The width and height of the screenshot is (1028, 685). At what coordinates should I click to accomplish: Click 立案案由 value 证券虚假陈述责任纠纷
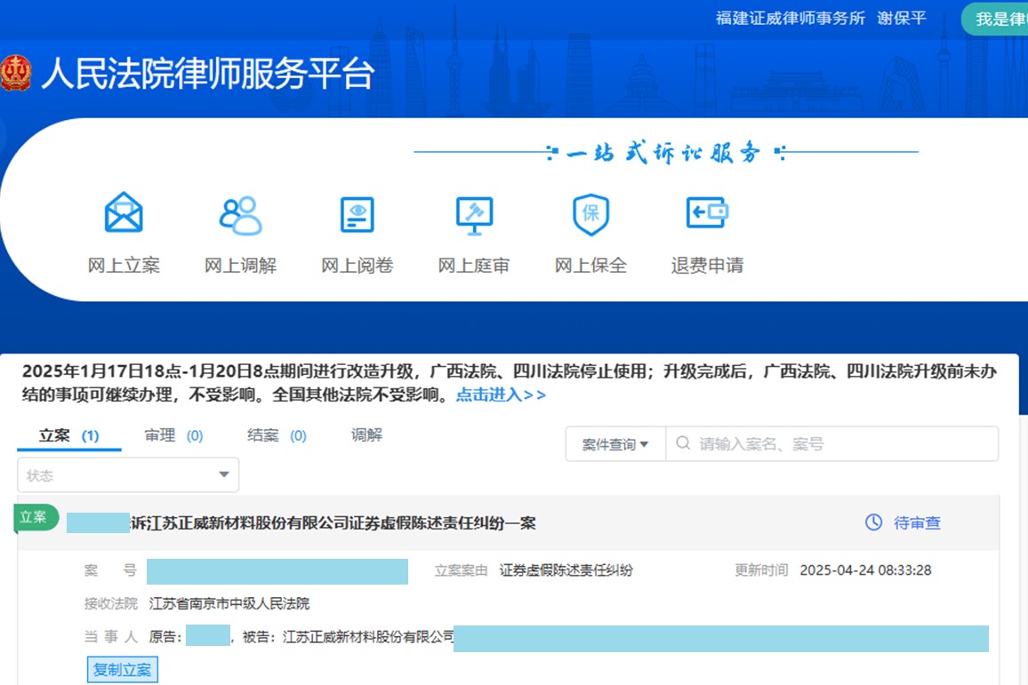click(566, 570)
